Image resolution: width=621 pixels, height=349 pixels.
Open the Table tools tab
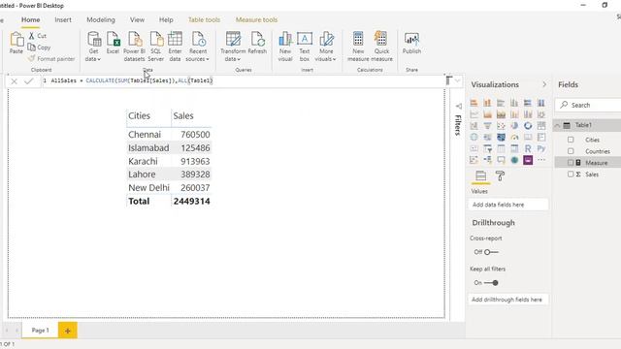coord(204,19)
